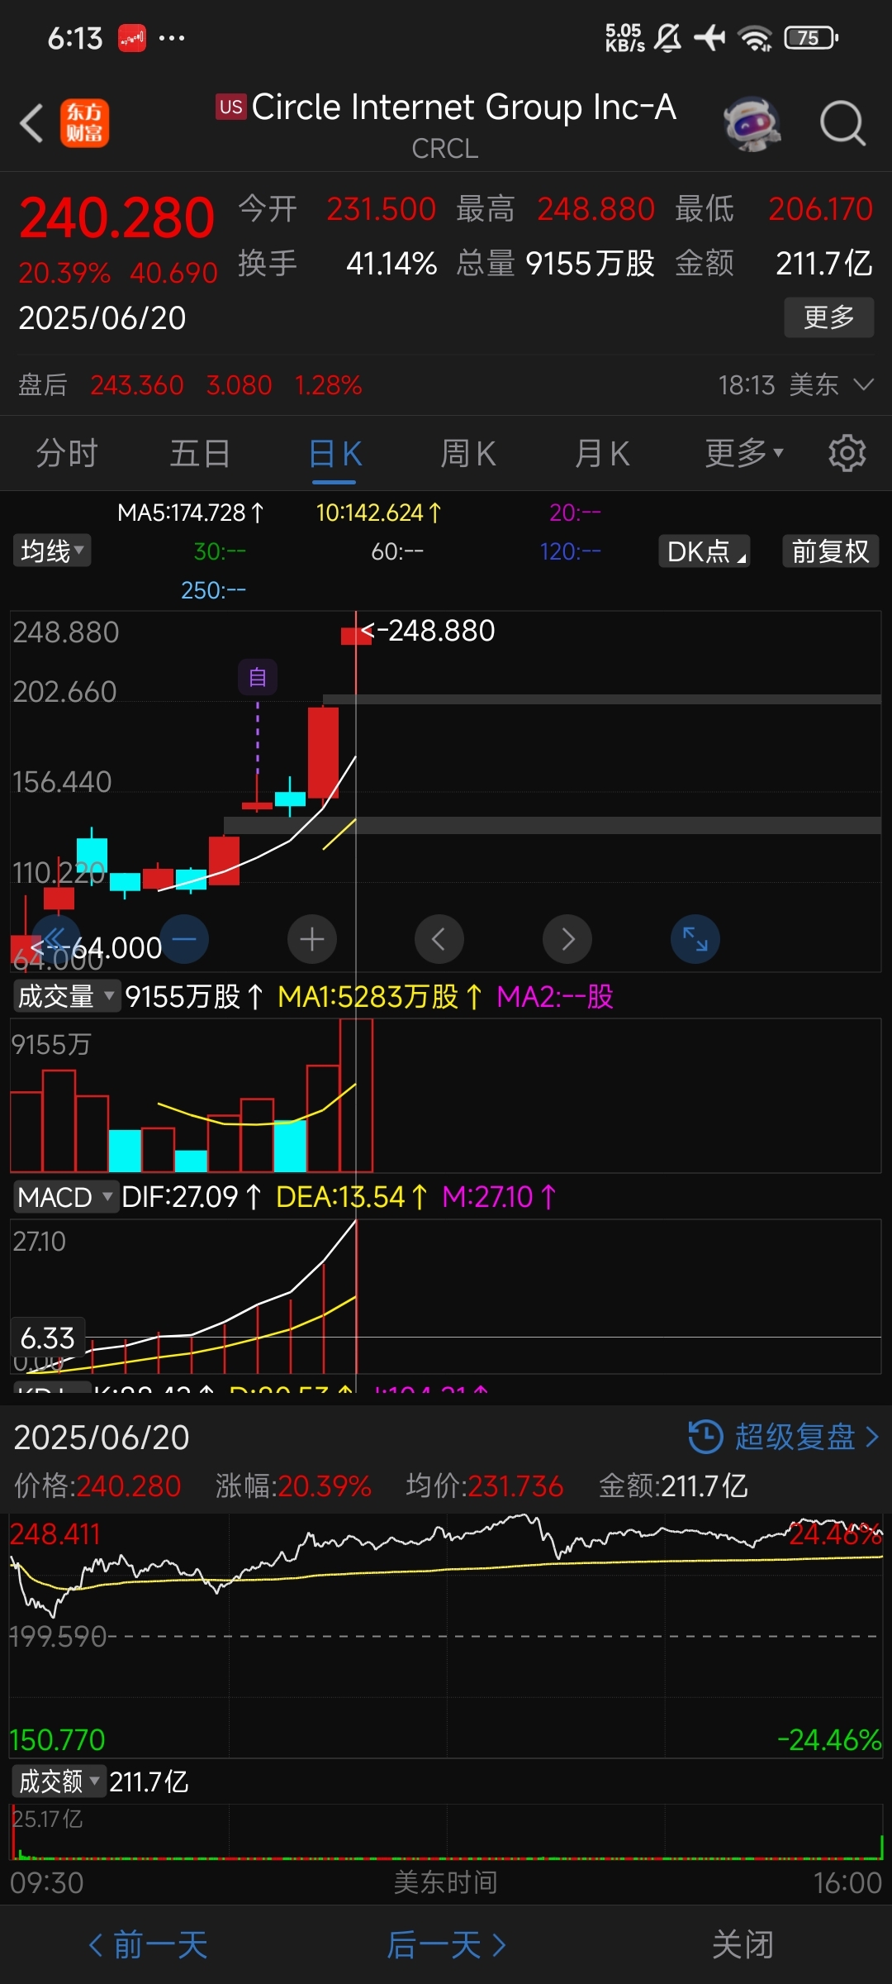
Task: Switch to 五日 tab
Action: tap(200, 454)
